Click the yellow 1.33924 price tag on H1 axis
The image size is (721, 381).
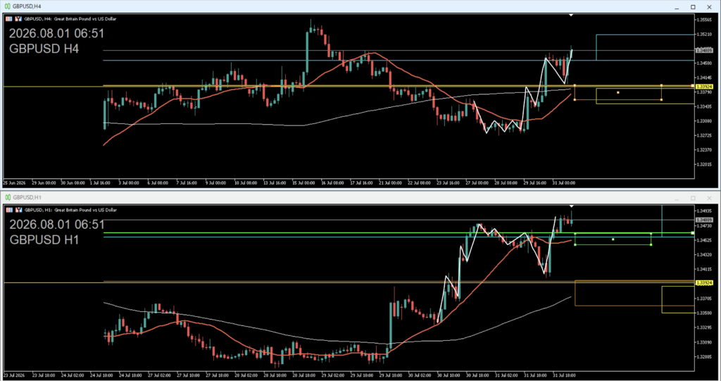click(704, 283)
